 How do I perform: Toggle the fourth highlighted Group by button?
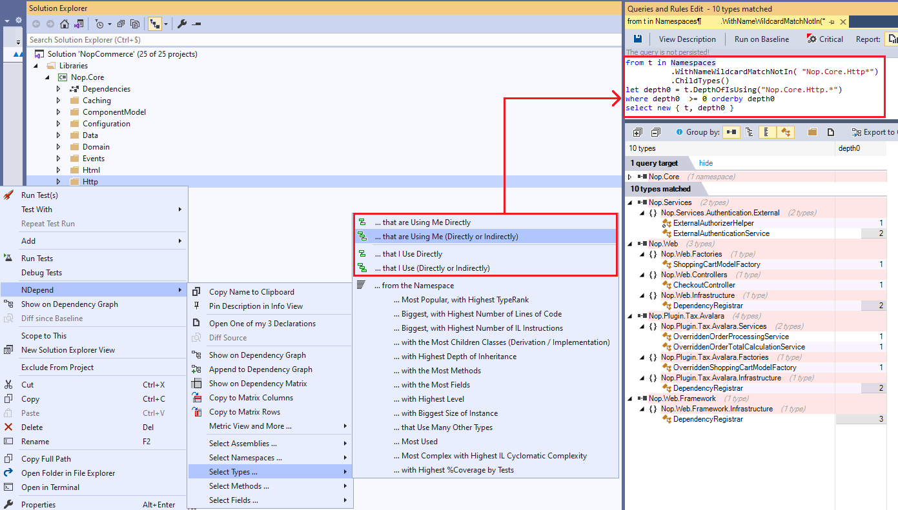click(786, 132)
